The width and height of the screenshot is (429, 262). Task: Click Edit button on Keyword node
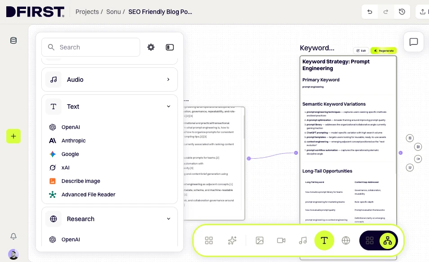coord(361,51)
